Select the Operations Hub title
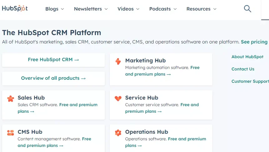Screen dimensions: 269x152 pyautogui.click(x=147, y=132)
